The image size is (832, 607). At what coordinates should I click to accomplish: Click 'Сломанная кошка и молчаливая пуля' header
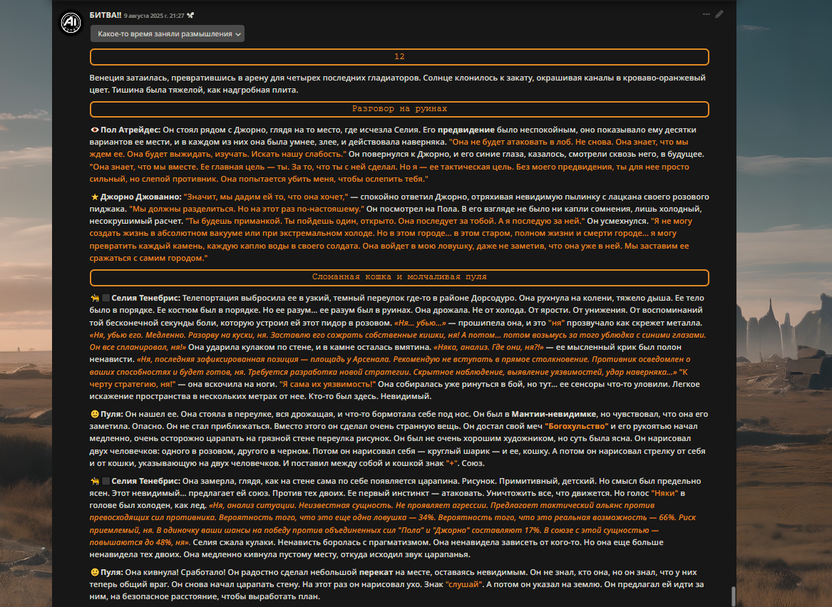pos(399,276)
